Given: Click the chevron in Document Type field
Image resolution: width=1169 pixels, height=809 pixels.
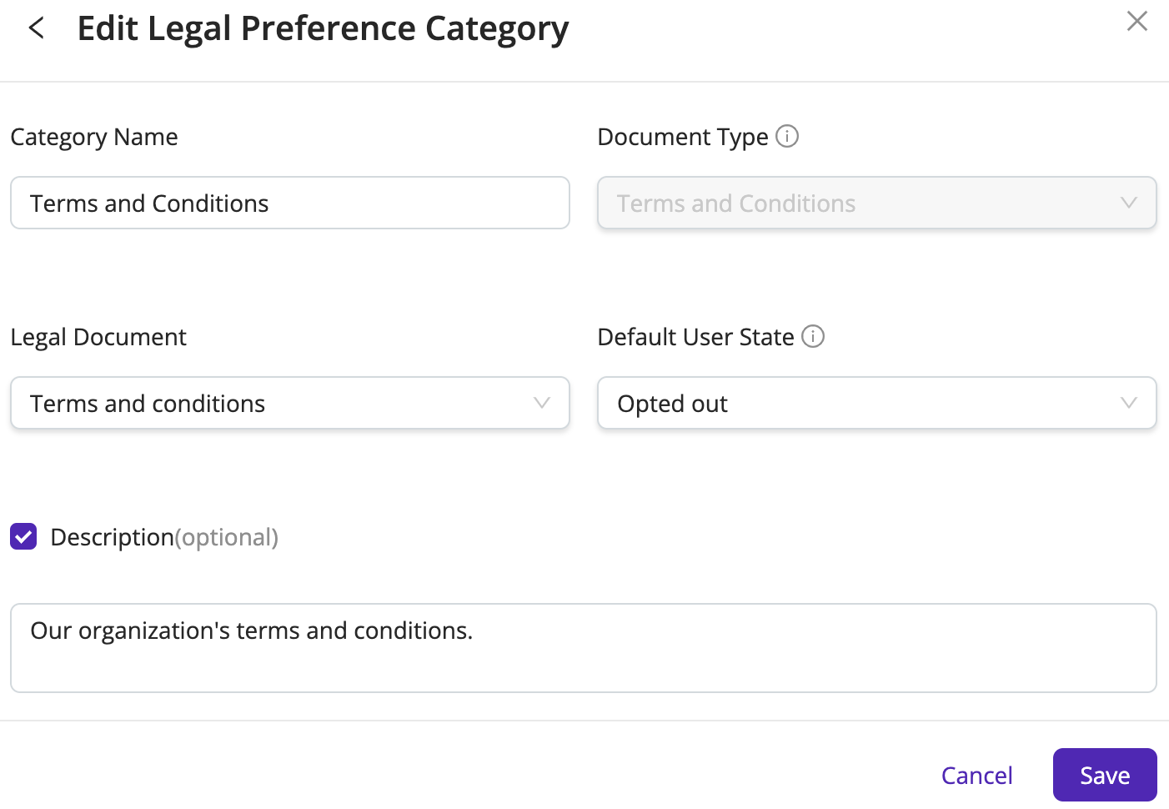Looking at the screenshot, I should (1129, 203).
